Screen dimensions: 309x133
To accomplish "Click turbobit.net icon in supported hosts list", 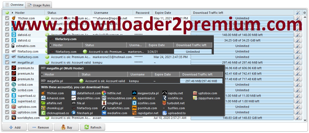I will pos(164,103).
